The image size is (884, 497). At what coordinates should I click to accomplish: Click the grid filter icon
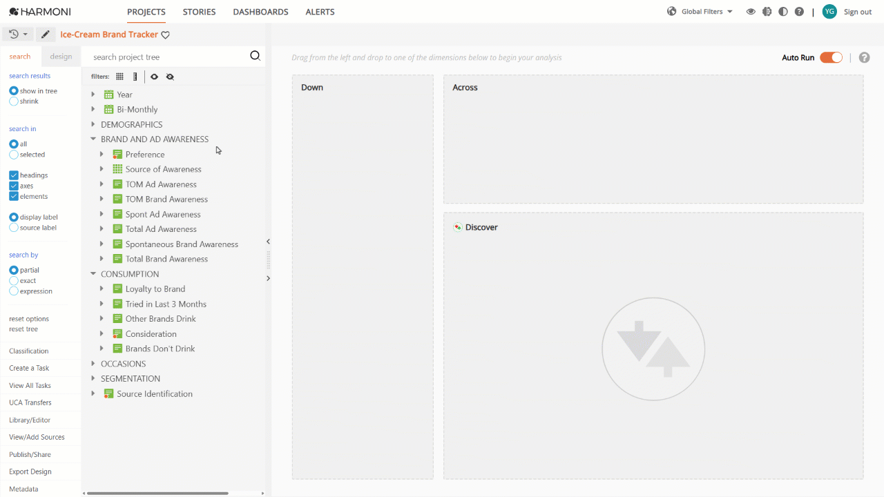[119, 77]
